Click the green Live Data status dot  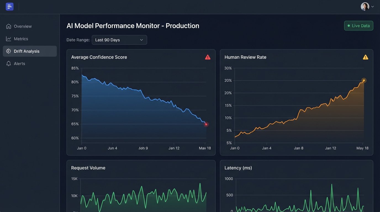349,26
